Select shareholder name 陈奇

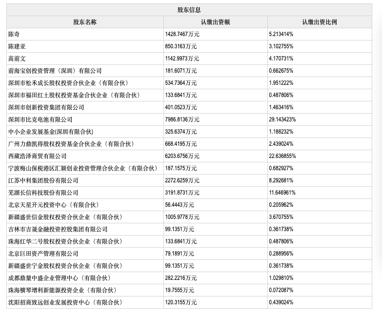pyautogui.click(x=14, y=34)
